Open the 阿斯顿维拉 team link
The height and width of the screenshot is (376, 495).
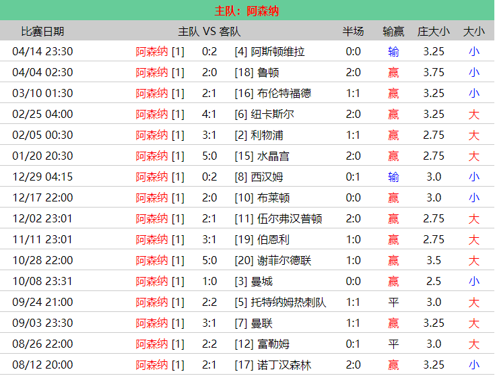tap(277, 51)
